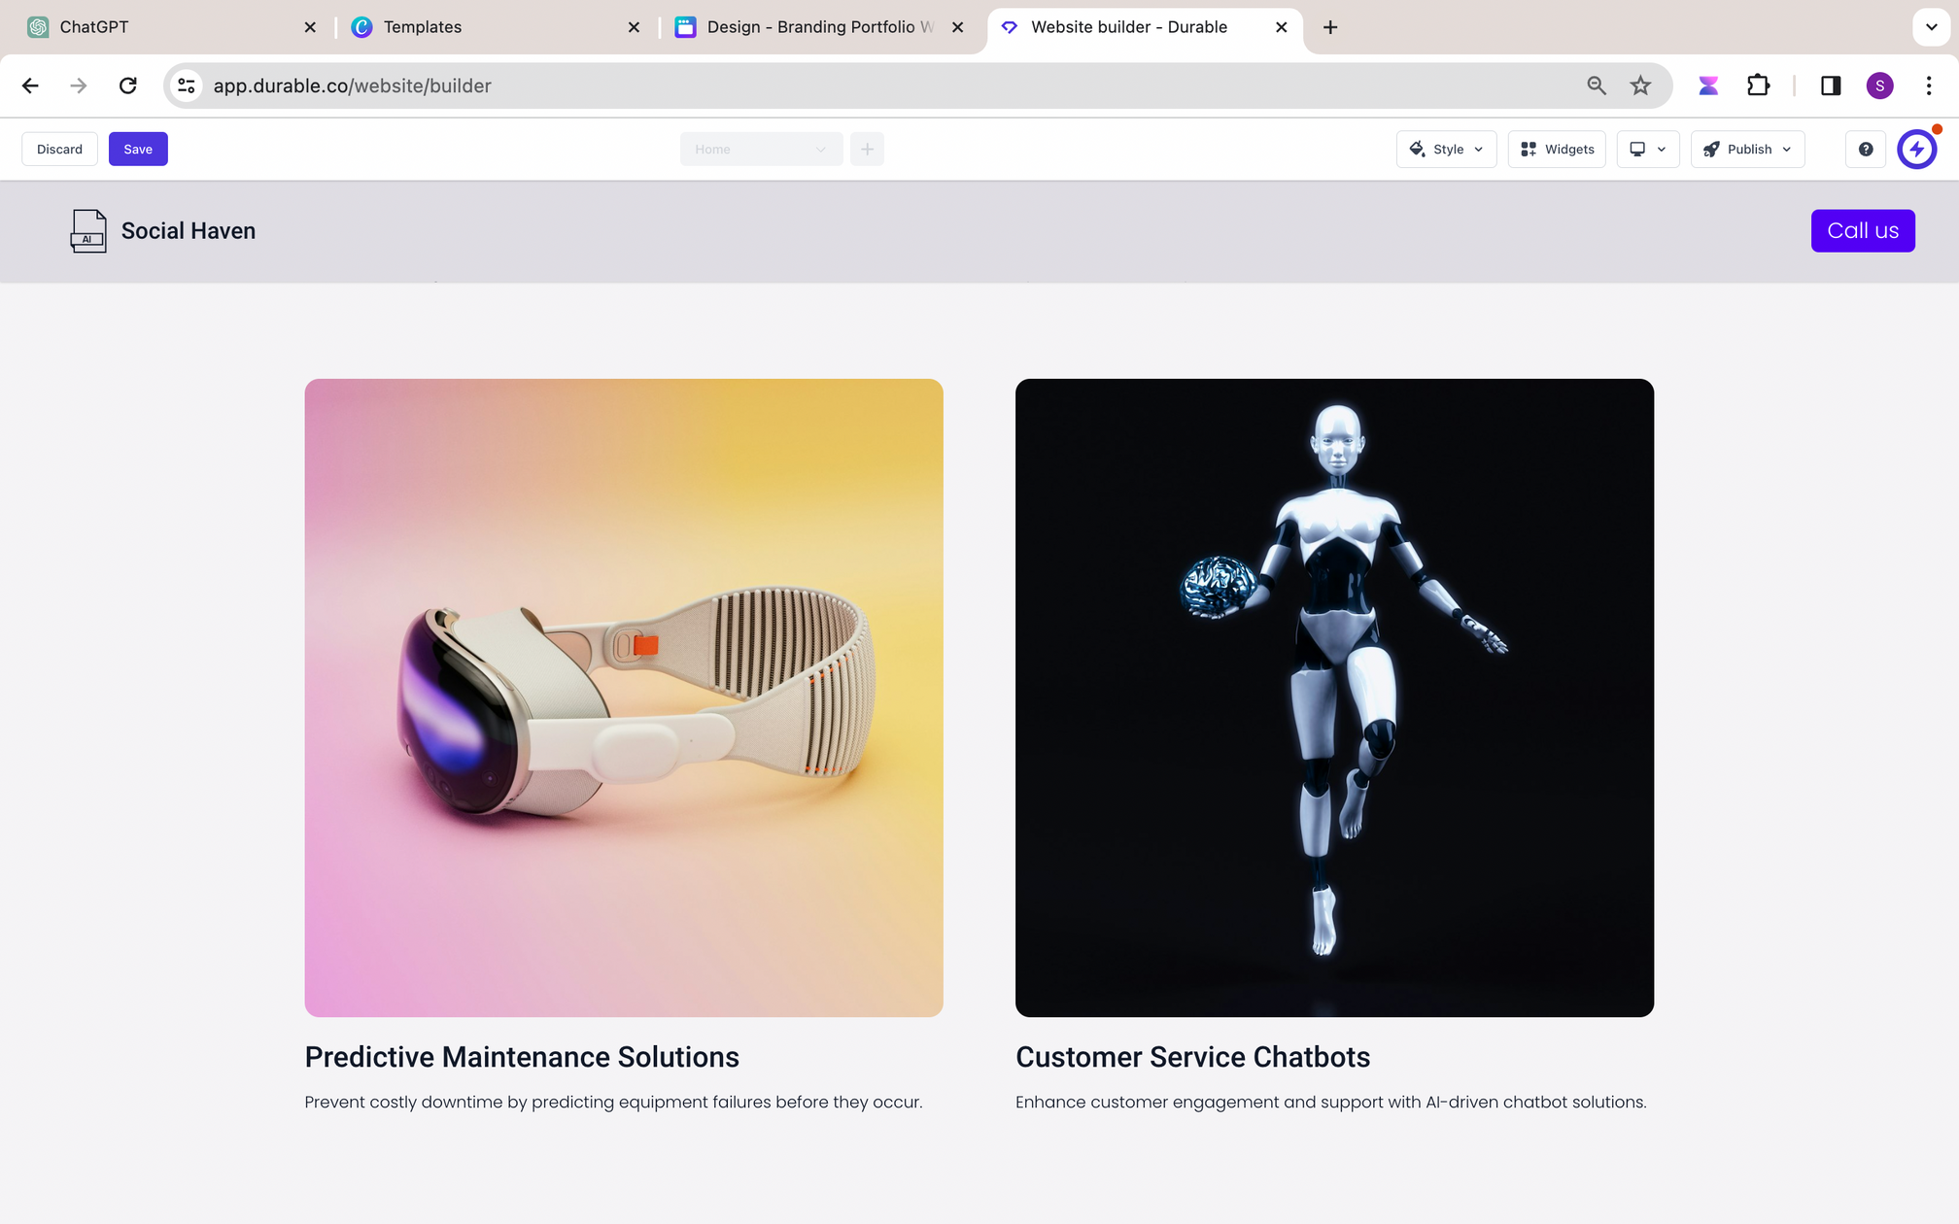Select the robot holding brain image
Image resolution: width=1959 pixels, height=1224 pixels.
1334,697
